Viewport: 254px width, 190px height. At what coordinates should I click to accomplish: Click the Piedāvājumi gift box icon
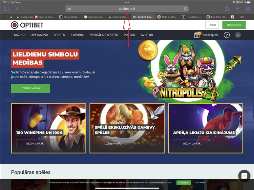(x=197, y=35)
